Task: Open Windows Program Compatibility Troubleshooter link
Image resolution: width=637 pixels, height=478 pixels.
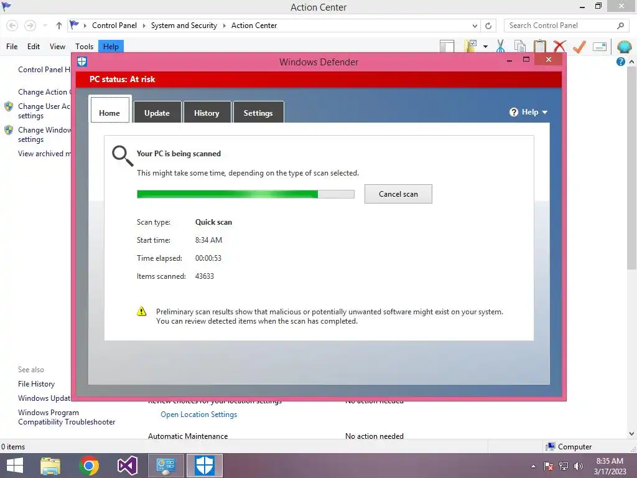Action: tap(67, 418)
